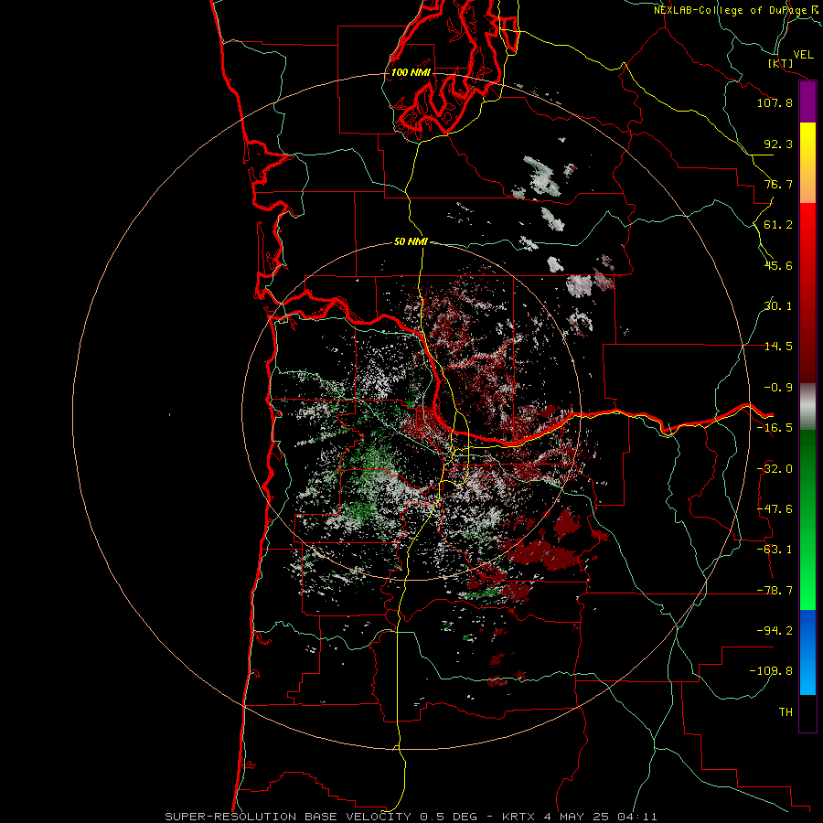The height and width of the screenshot is (823, 823).
Task: Select the -94.2 legend value
Action: (775, 631)
